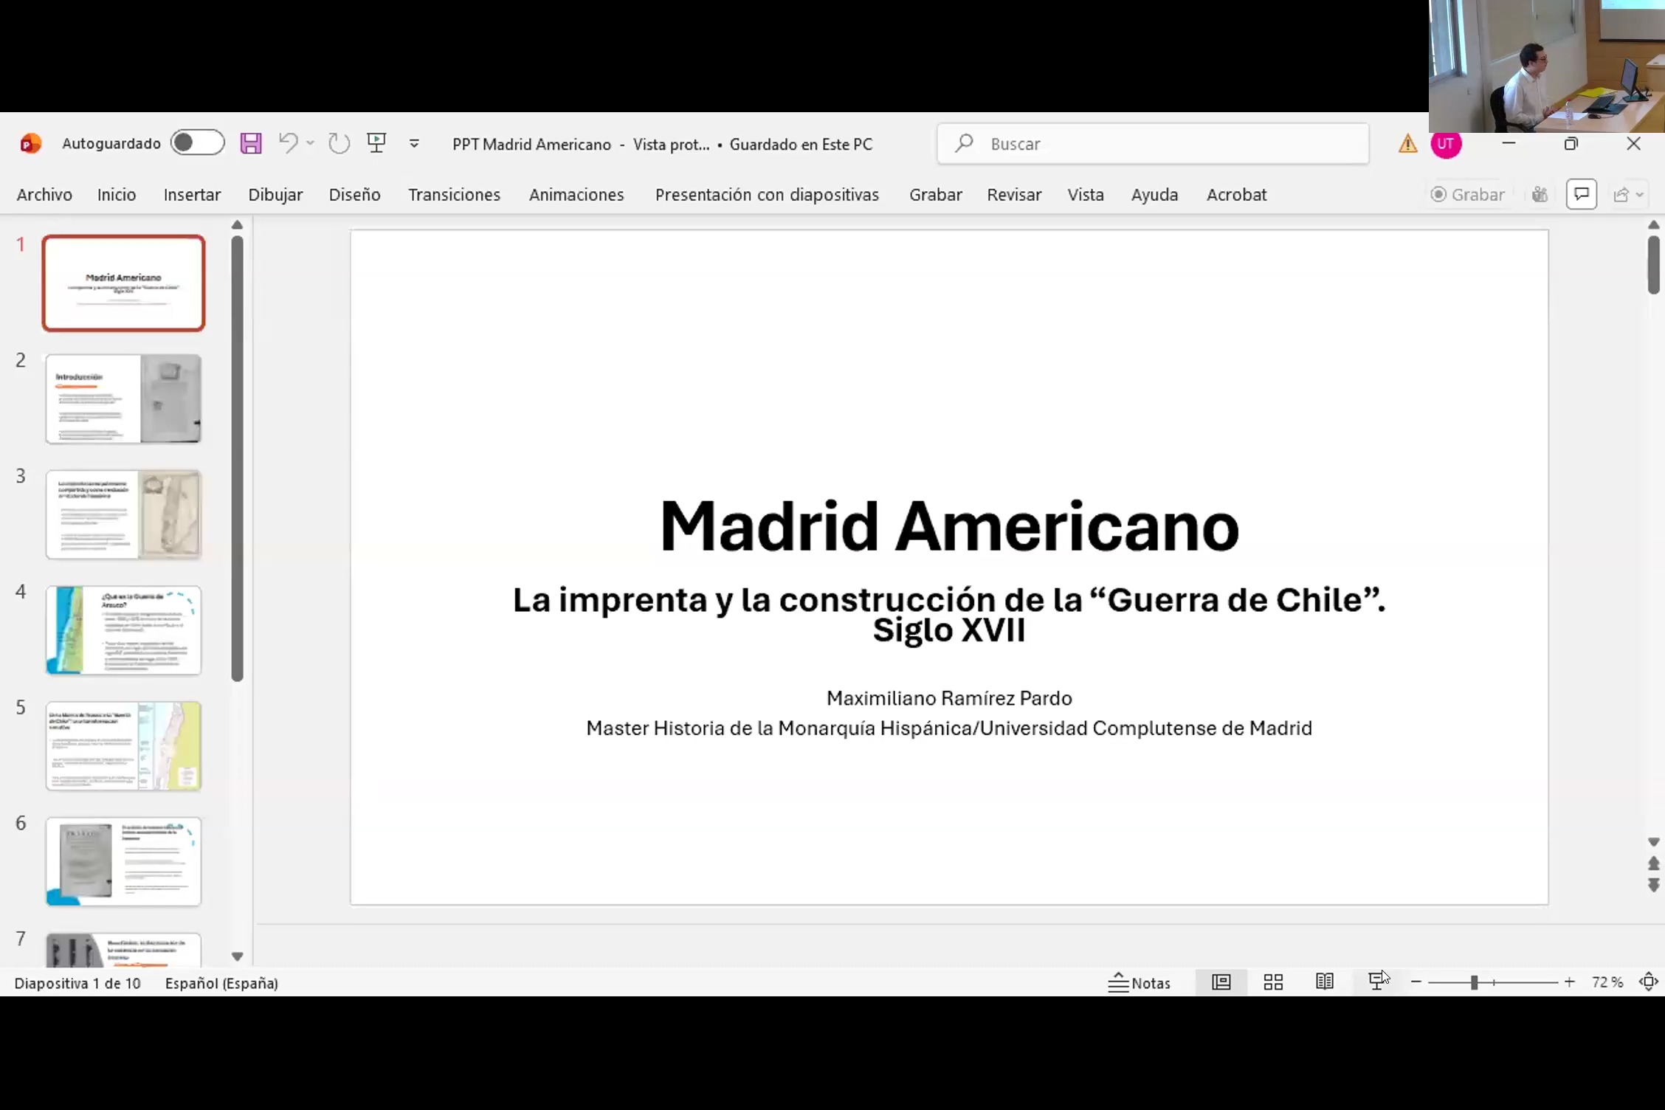Switch to the Vista tab

[1086, 195]
